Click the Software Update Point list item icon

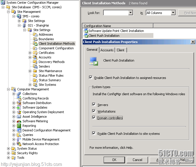point(86,31)
